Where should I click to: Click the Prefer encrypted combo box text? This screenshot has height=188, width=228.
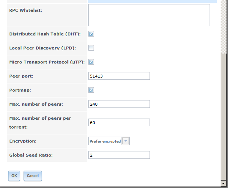[105, 141]
